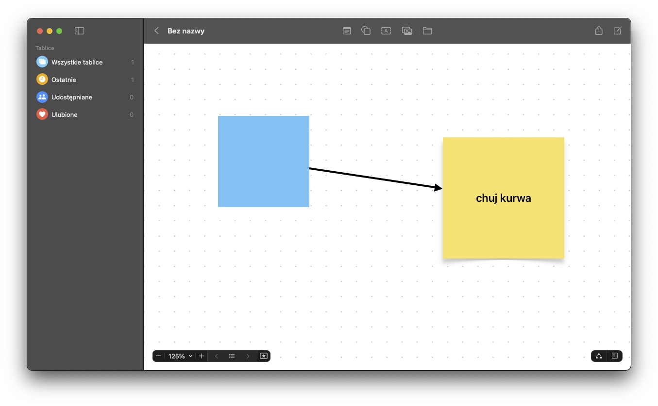This screenshot has height=406, width=658.
Task: Toggle the sidebar visibility
Action: [x=80, y=31]
